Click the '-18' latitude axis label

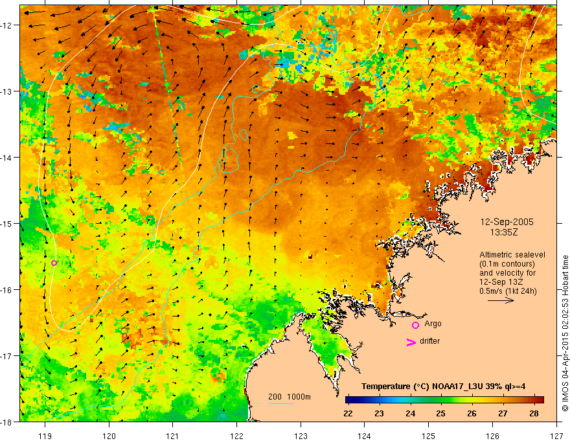click(7, 422)
